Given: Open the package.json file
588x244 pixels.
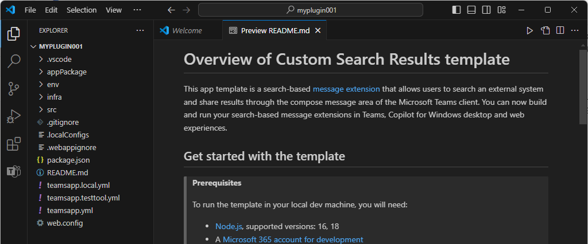Looking at the screenshot, I should tap(90, 160).
